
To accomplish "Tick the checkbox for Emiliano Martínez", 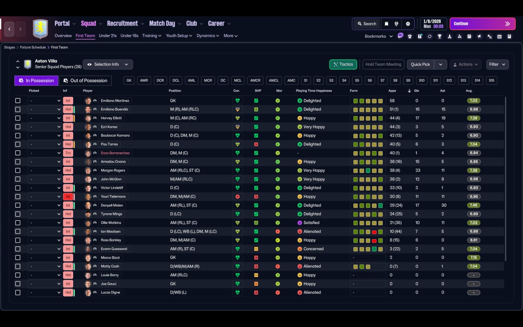I will pos(18,101).
